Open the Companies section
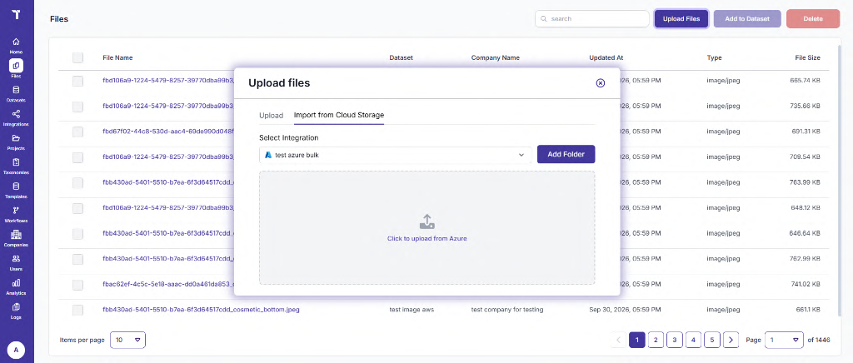The image size is (853, 363). pos(17,238)
